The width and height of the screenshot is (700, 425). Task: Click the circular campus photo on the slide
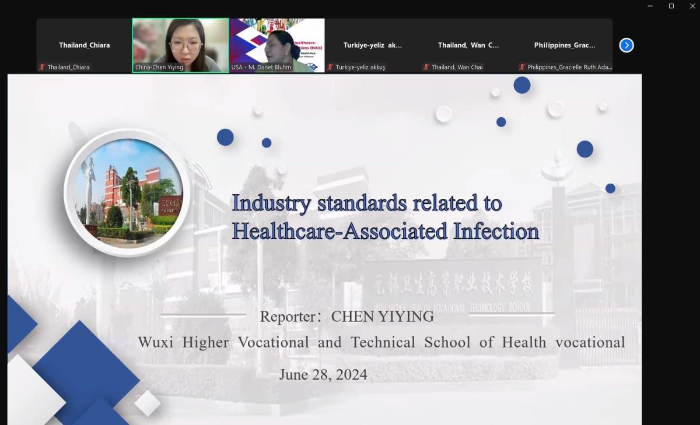tap(128, 193)
